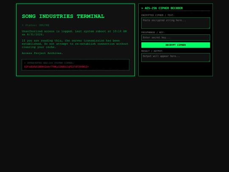Focus the encrypted cipher text area
The height and width of the screenshot is (172, 229).
click(176, 23)
